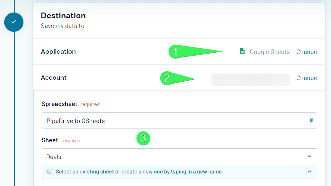Screen dimensions: 331x186
Task: Click the info icon beside sheet hint
Action: click(x=49, y=172)
